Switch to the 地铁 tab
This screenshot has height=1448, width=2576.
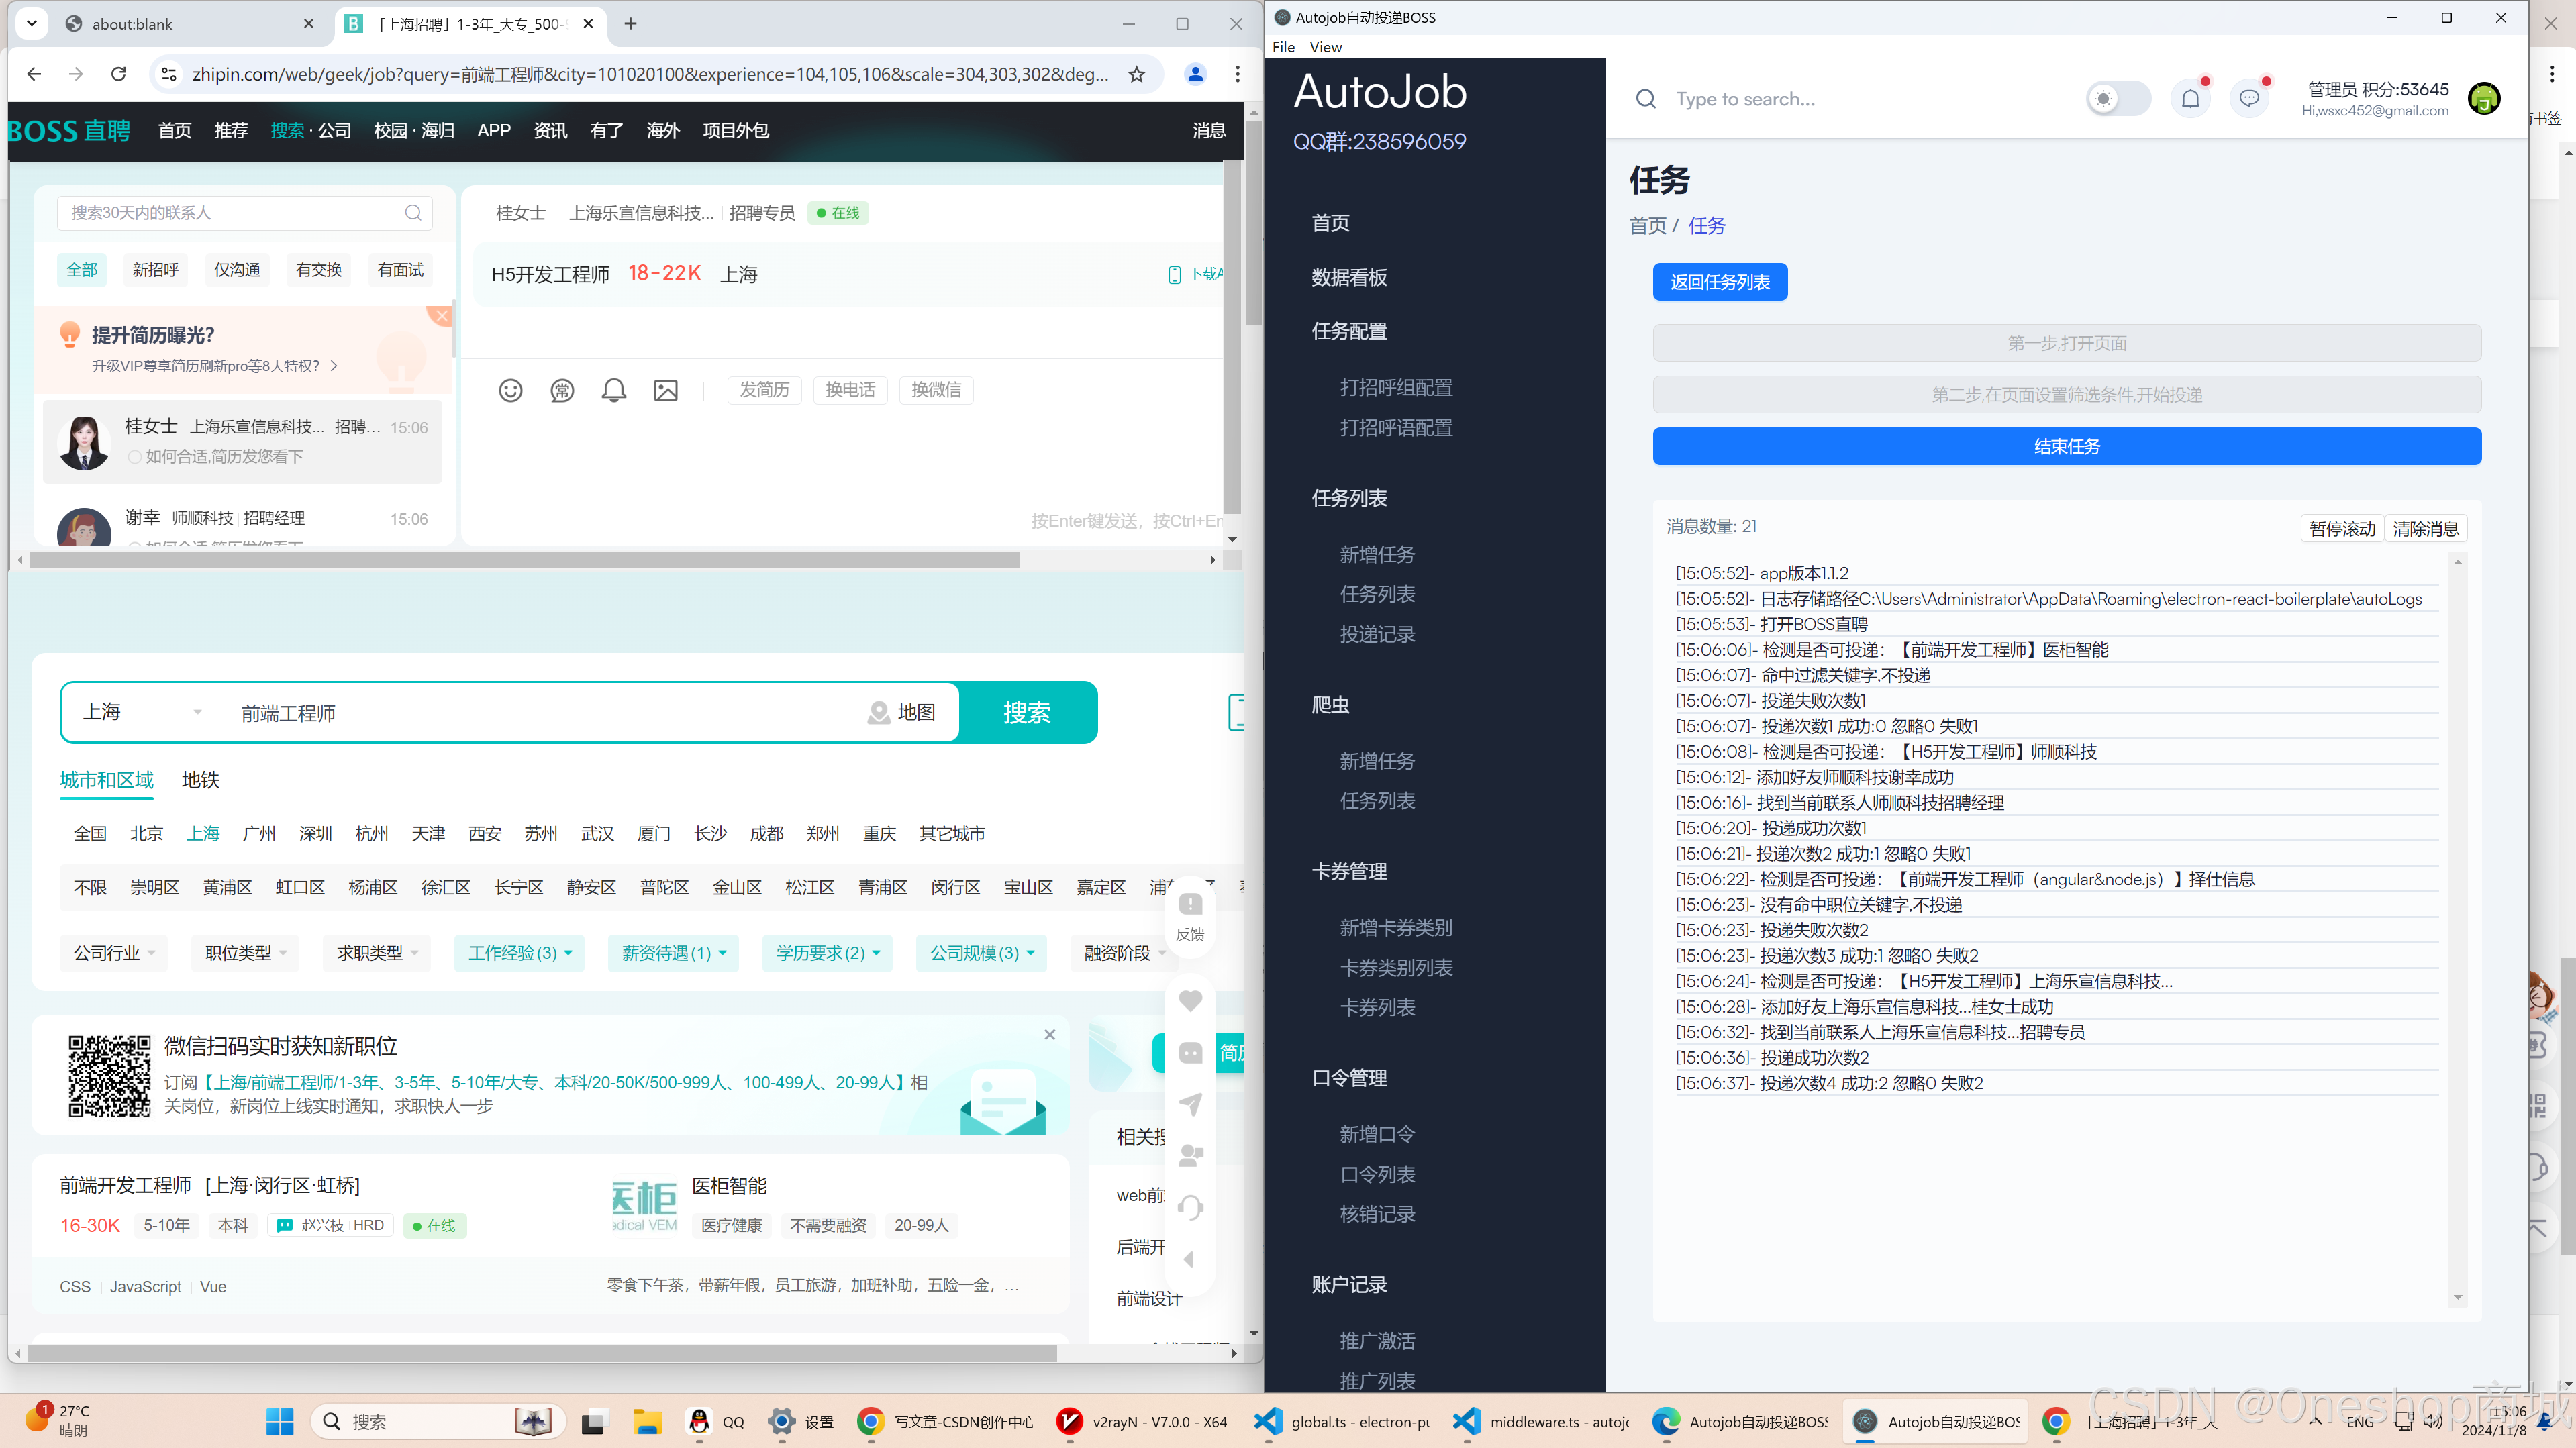coord(200,780)
